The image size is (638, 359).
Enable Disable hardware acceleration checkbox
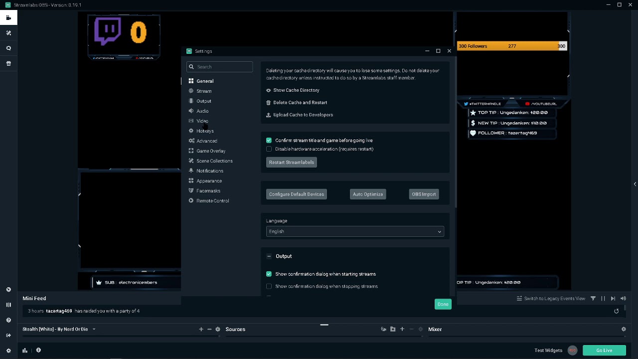269,149
